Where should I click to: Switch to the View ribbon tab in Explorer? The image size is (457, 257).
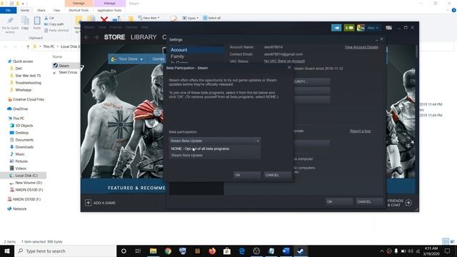click(x=56, y=10)
